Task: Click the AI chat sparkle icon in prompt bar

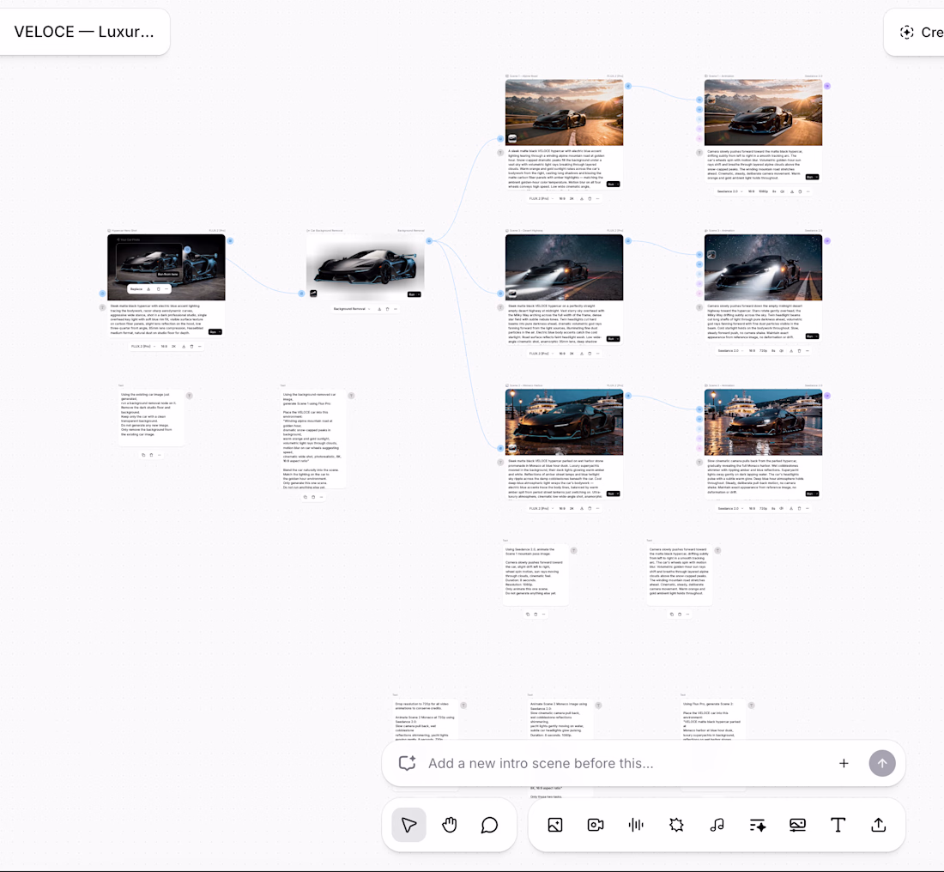Action: 408,763
